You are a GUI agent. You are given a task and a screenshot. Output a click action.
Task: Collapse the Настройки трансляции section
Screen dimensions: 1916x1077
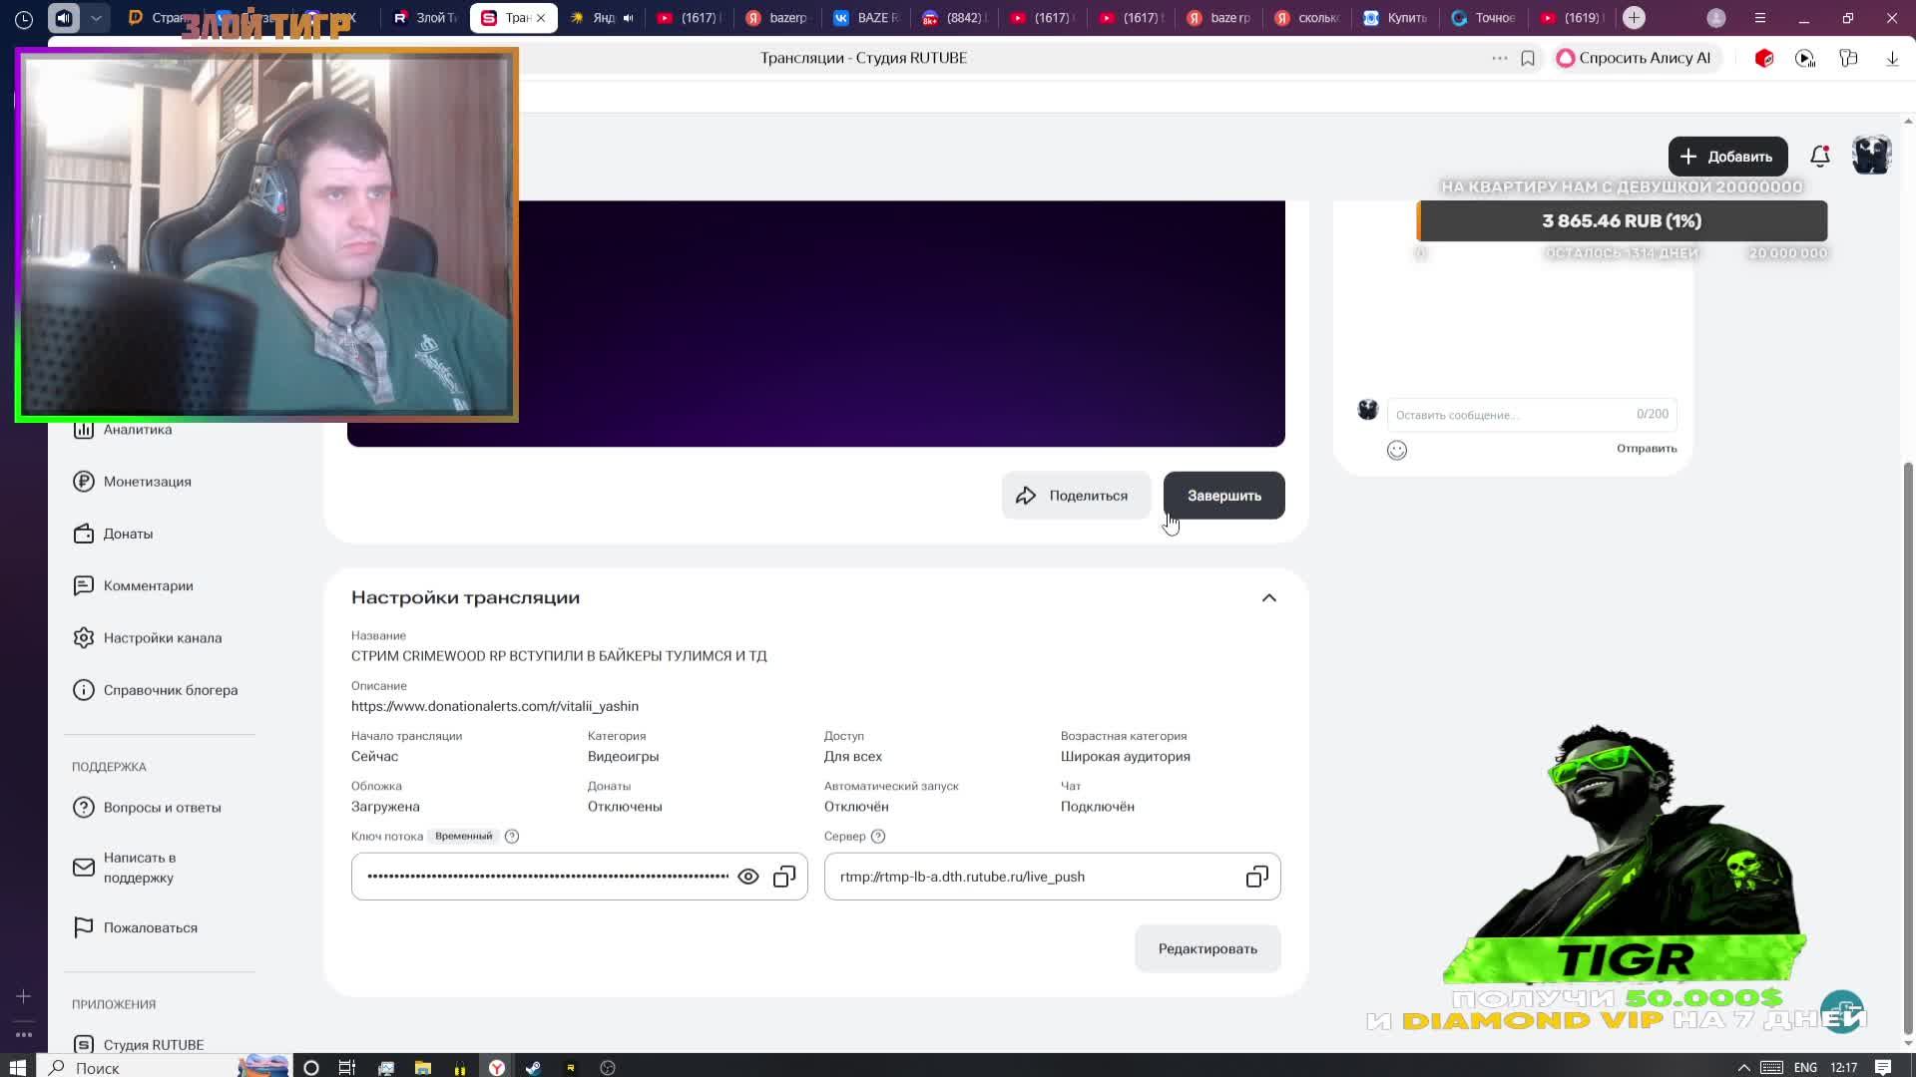1268,598
